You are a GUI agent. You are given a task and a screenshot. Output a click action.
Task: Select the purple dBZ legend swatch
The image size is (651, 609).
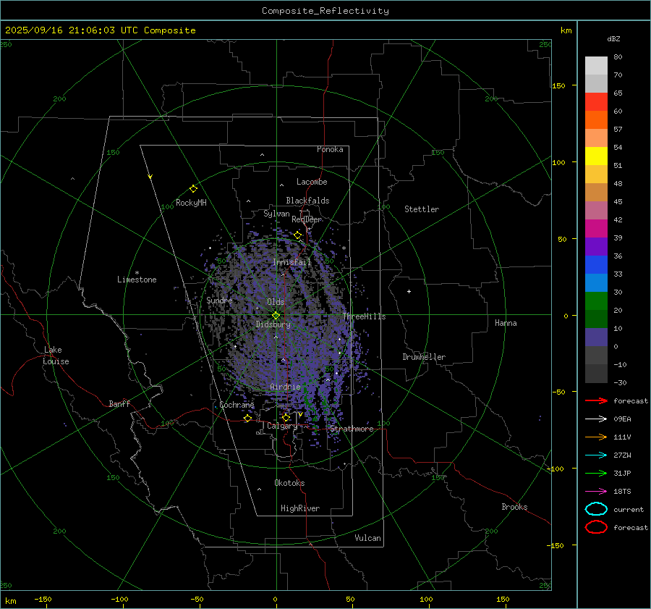tap(596, 247)
